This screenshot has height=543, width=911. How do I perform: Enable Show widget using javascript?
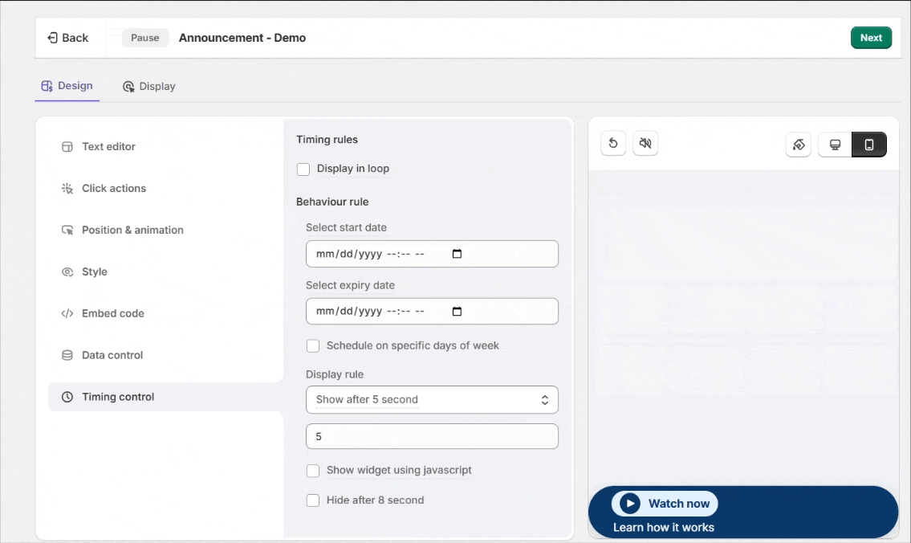click(312, 471)
